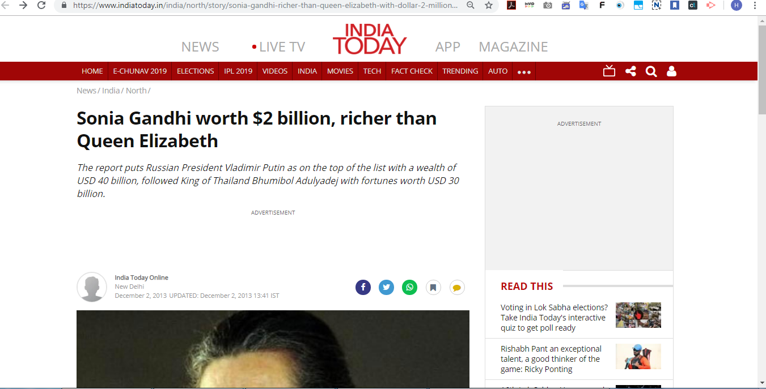Share the article on Facebook

[363, 287]
